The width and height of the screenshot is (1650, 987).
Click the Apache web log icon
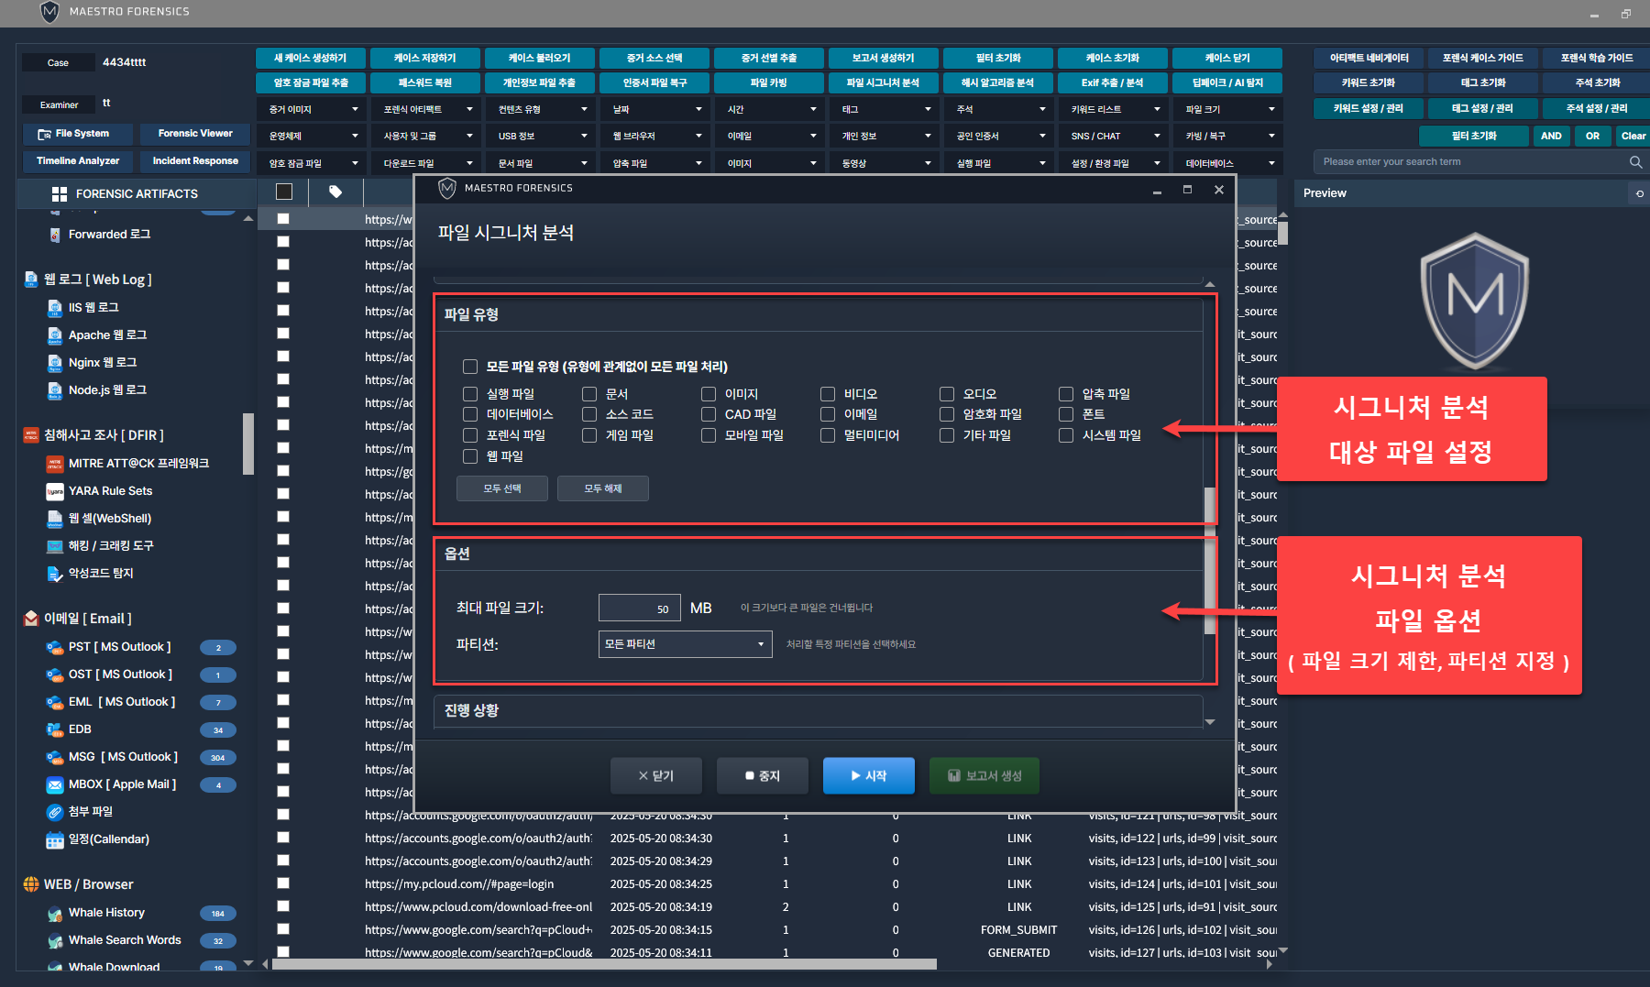click(x=55, y=335)
